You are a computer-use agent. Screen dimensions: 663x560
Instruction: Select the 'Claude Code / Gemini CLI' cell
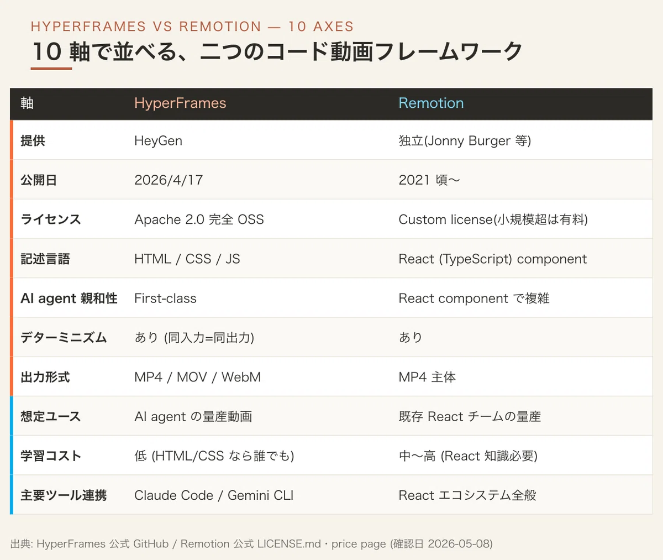point(214,495)
